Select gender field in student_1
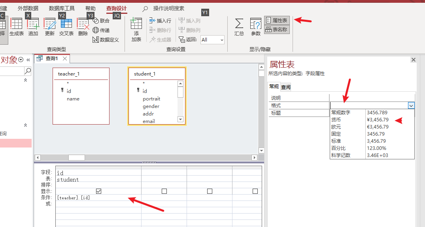 tap(151, 106)
